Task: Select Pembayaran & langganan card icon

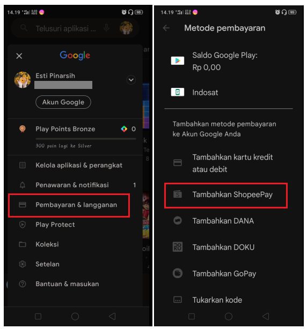Action: [23, 205]
